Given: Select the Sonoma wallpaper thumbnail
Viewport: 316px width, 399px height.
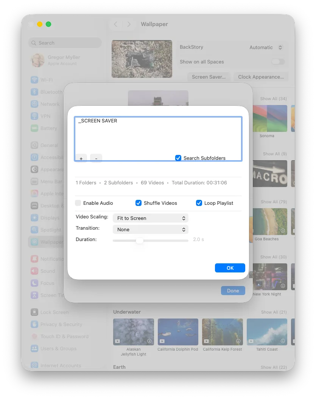Looking at the screenshot, I should (270, 119).
